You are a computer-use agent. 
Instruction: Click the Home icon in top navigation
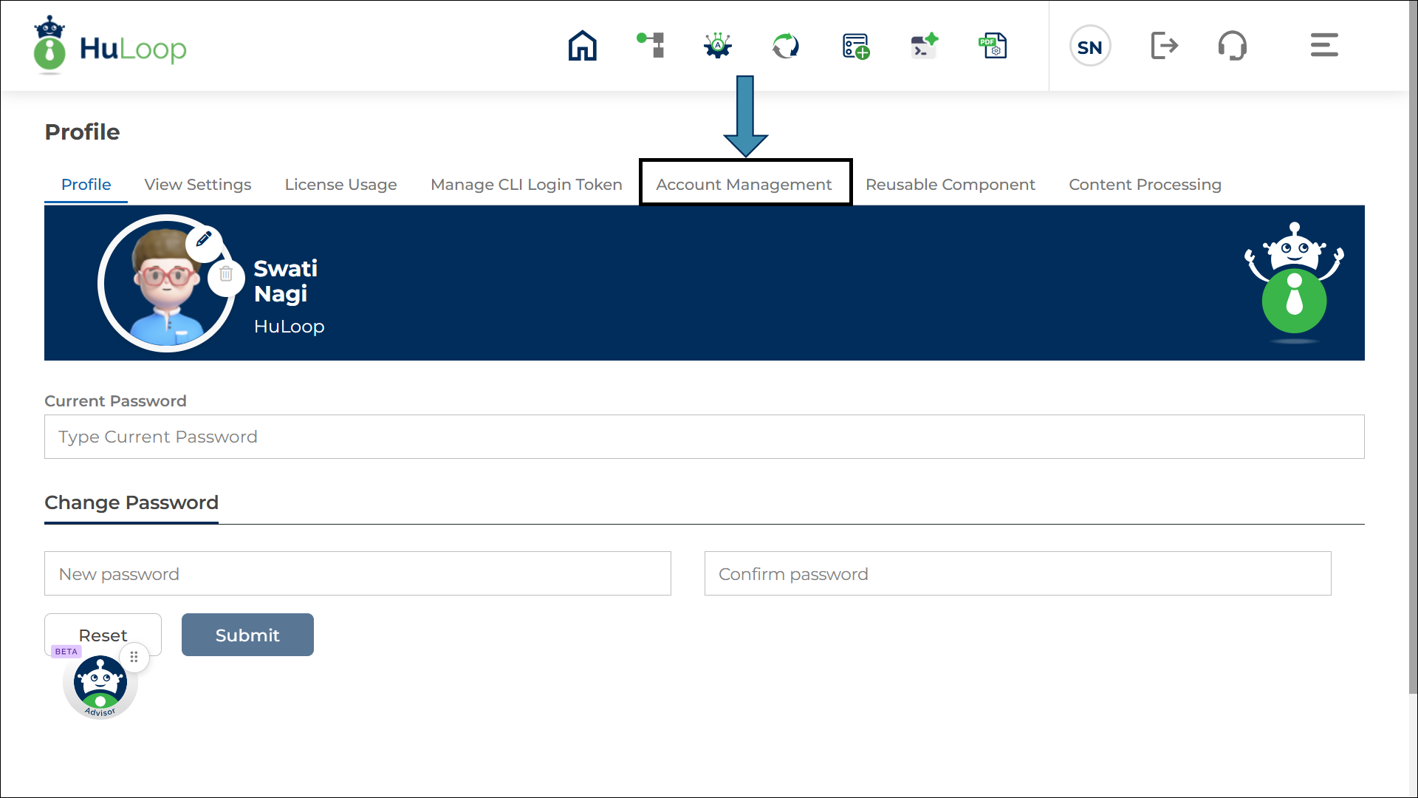(582, 46)
